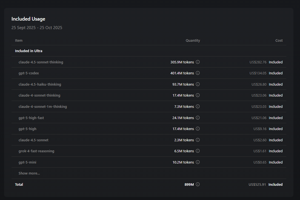Click info icon next to 2.3M tokens
The image size is (300, 200).
(198, 140)
